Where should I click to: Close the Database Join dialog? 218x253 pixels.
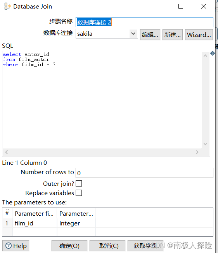(204, 6)
